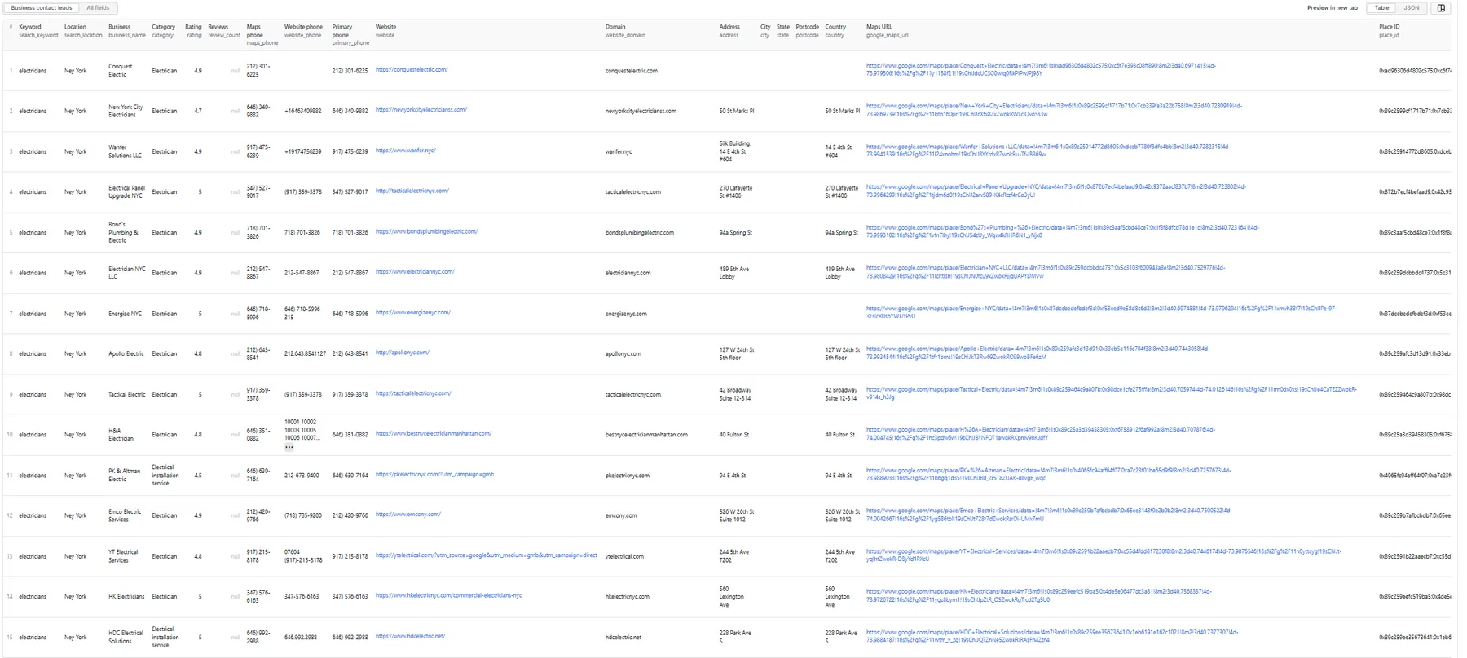The width and height of the screenshot is (1467, 658).
Task: Select website phone +16463409882 cell
Action: 303,111
